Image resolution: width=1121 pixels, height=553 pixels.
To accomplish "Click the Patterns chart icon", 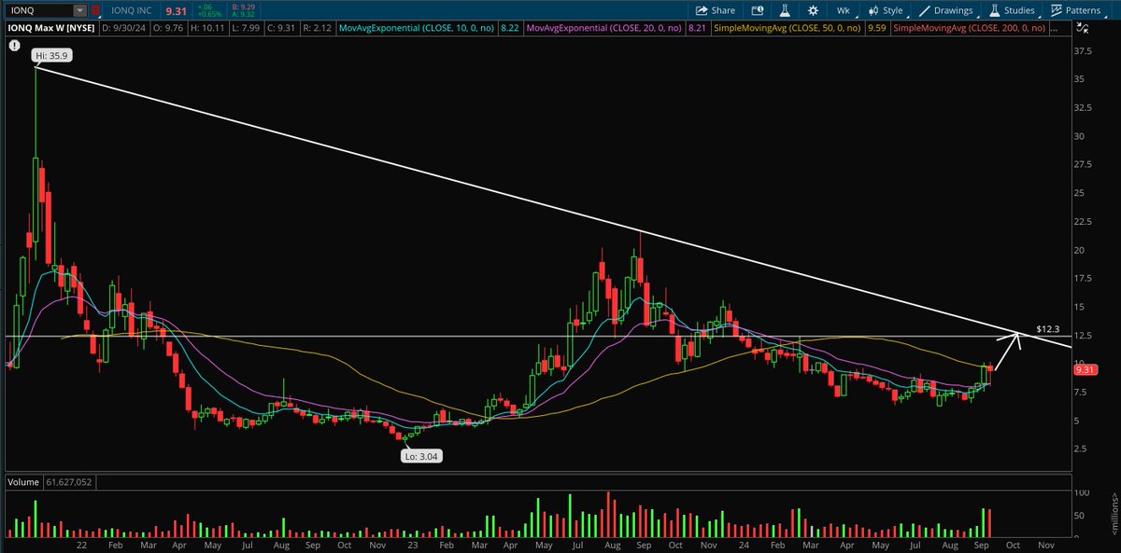I will point(1056,10).
